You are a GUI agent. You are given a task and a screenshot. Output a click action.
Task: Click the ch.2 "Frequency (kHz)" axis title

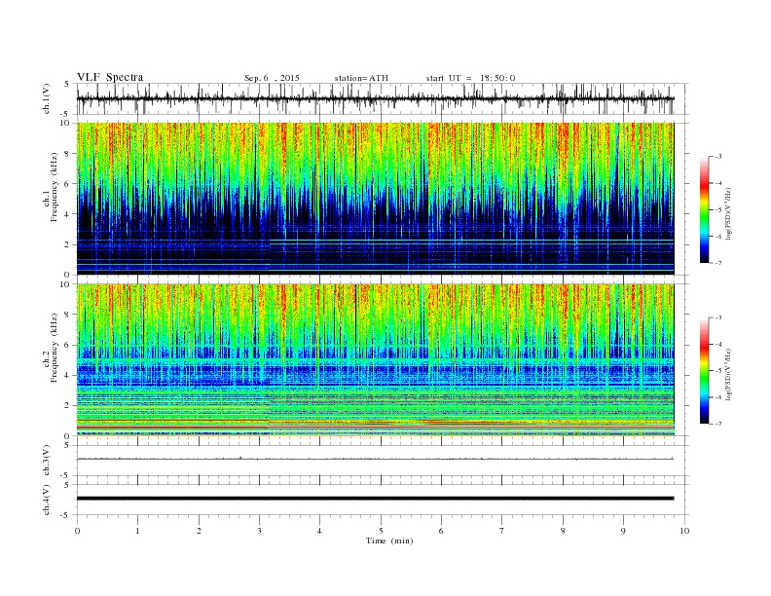click(x=55, y=348)
